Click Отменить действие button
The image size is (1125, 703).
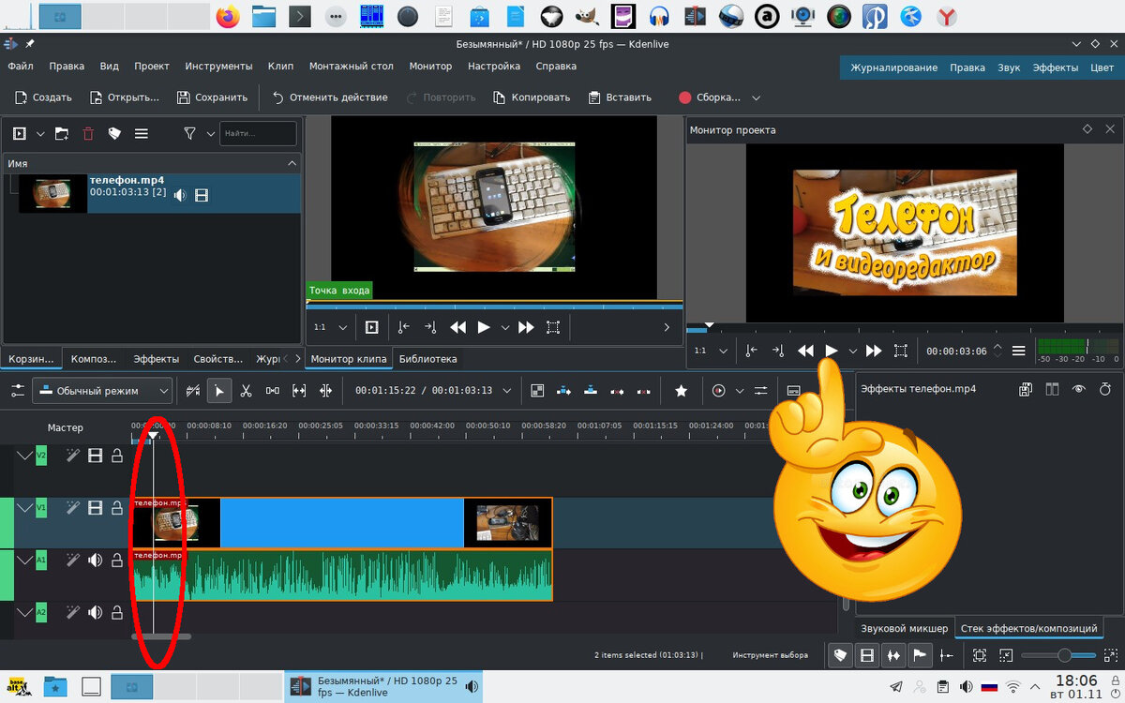[329, 97]
